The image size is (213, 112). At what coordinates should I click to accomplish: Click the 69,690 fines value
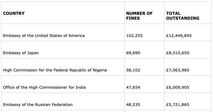[133, 53]
